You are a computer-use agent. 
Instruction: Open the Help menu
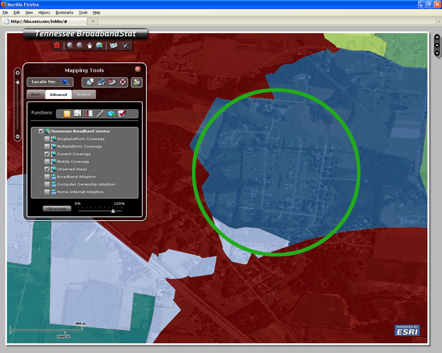[x=97, y=13]
